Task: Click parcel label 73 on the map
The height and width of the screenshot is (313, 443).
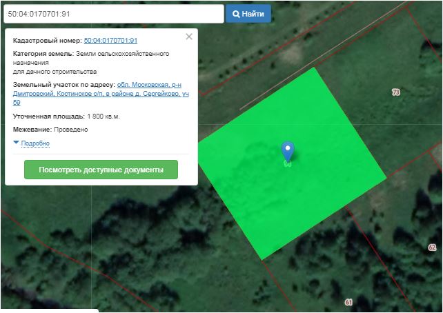Action: click(395, 92)
